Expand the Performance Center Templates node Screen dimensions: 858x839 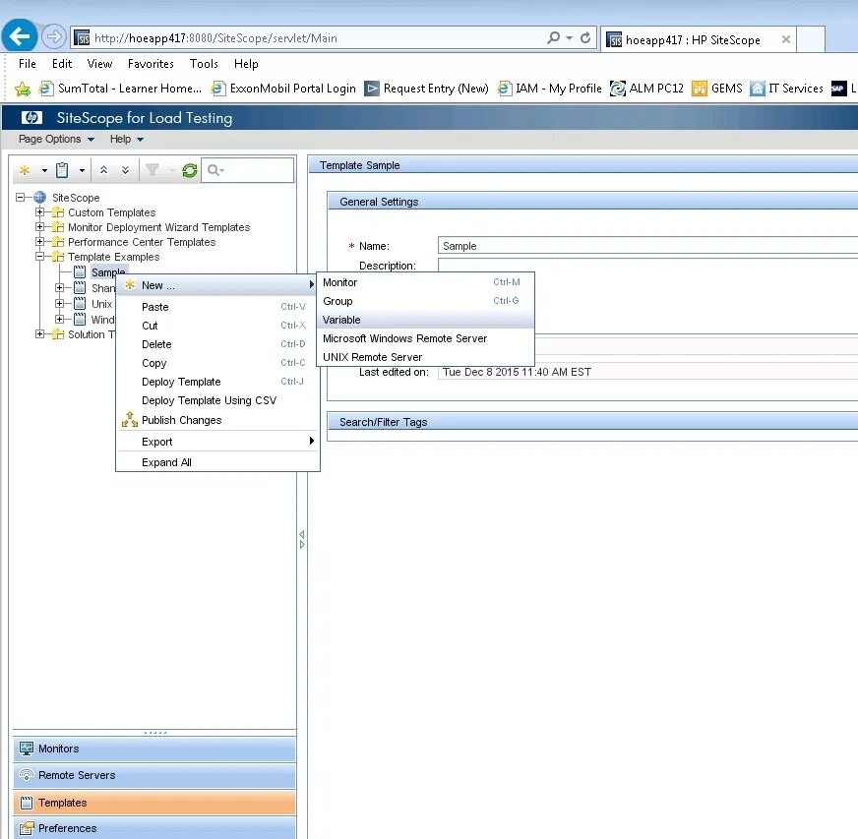point(40,241)
